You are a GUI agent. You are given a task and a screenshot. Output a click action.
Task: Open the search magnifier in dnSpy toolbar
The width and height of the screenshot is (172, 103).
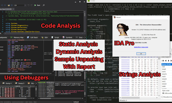(44, 5)
